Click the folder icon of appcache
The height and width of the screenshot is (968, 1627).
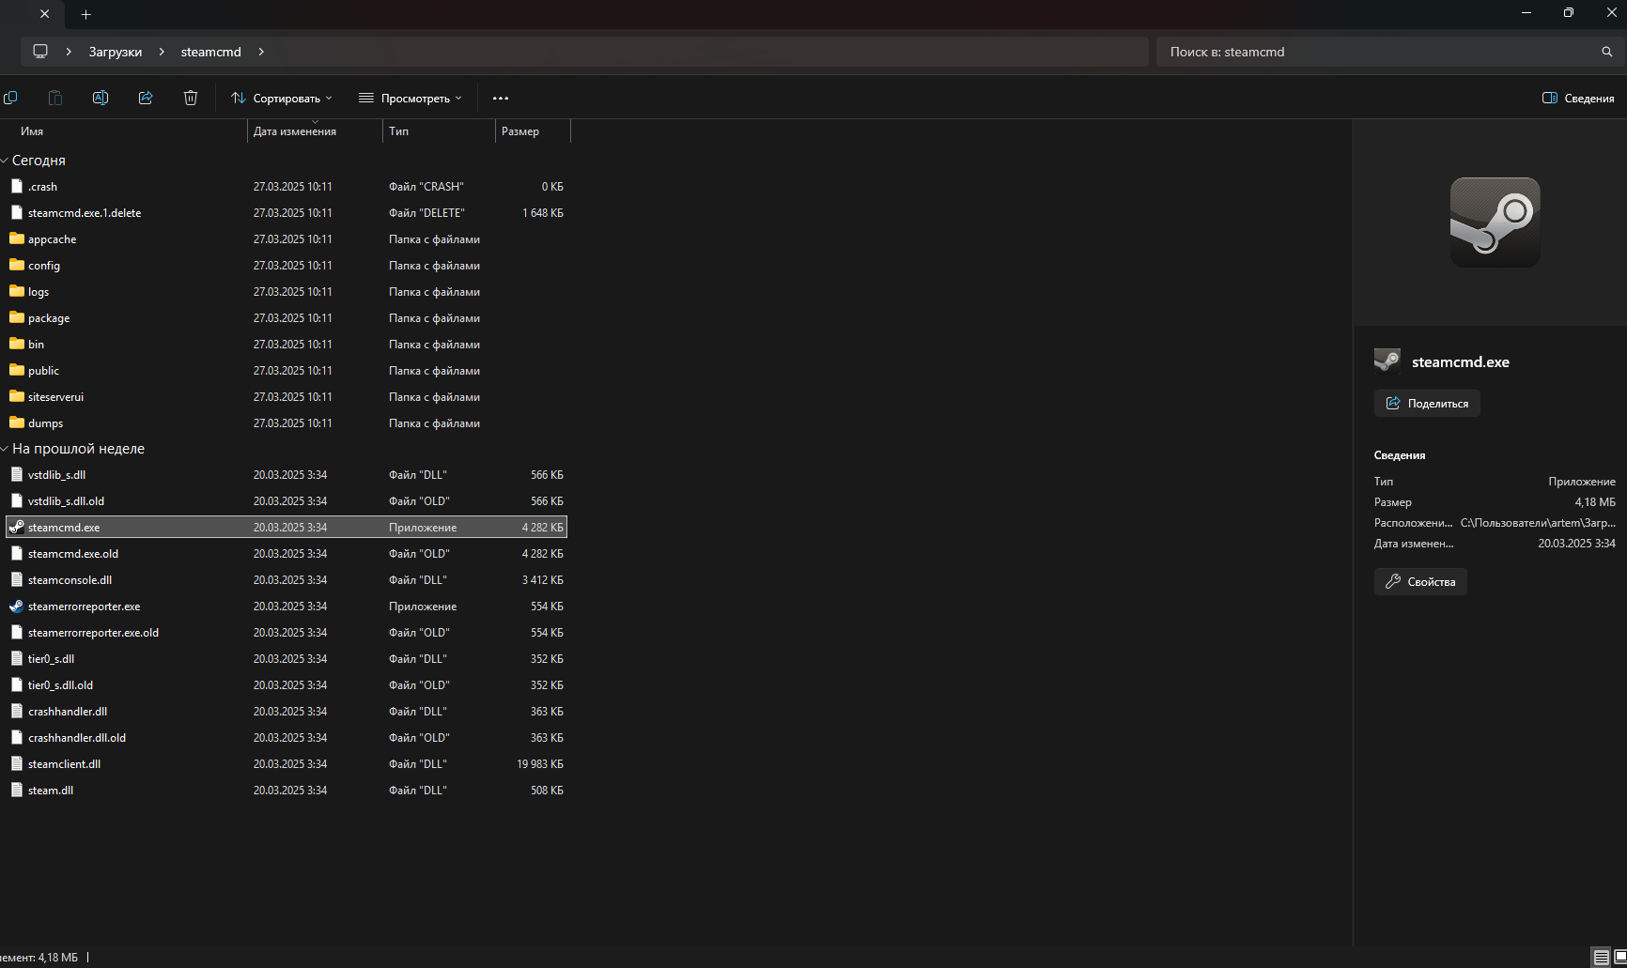click(17, 238)
